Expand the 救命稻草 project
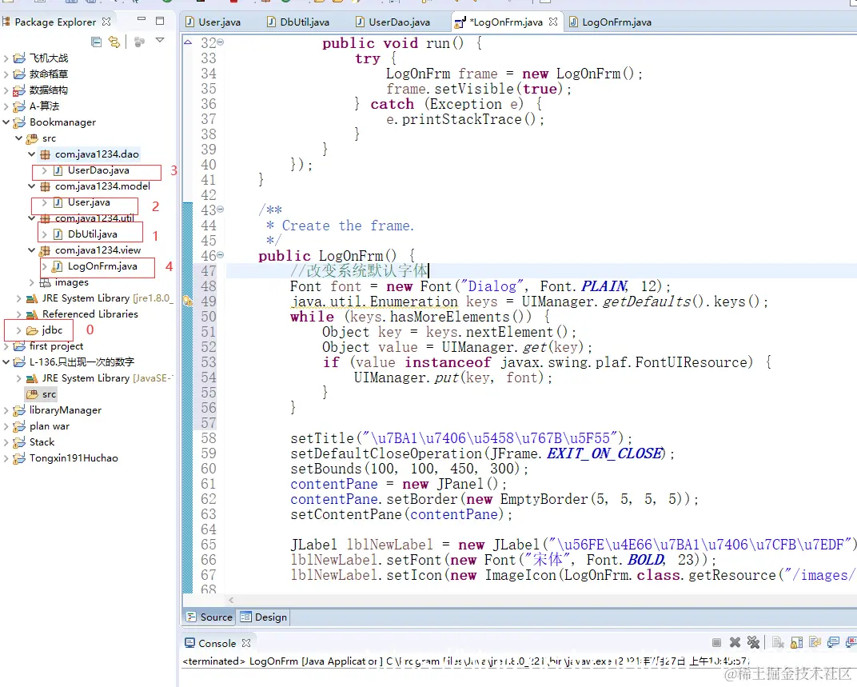This screenshot has width=857, height=687. (6, 74)
